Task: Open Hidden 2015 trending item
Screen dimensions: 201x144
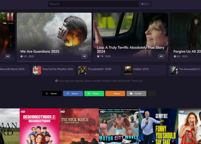Action: coord(144,70)
